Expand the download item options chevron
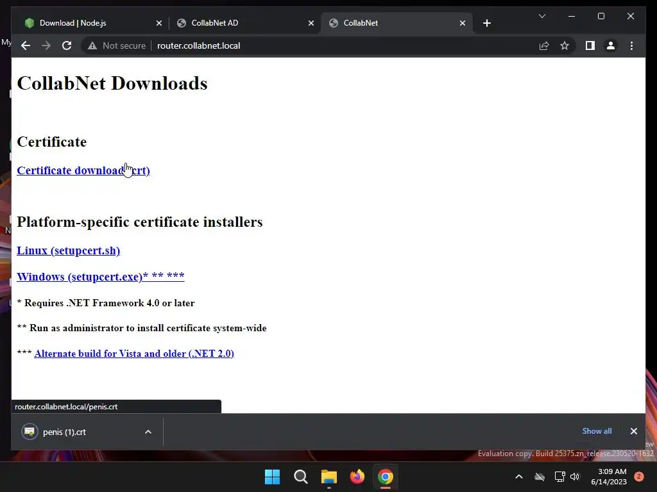The height and width of the screenshot is (492, 657). (148, 432)
